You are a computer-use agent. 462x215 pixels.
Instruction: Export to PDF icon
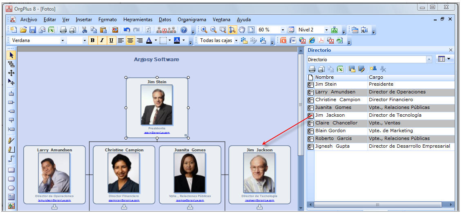point(321,40)
